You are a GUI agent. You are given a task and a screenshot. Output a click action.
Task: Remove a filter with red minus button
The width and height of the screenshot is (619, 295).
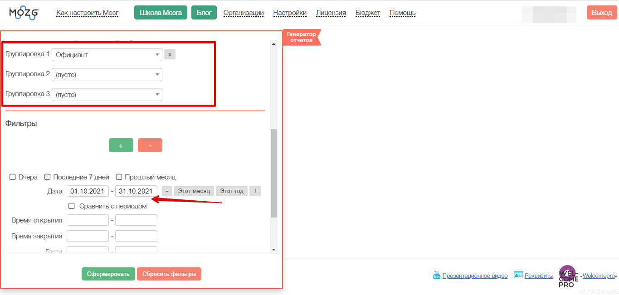(150, 145)
